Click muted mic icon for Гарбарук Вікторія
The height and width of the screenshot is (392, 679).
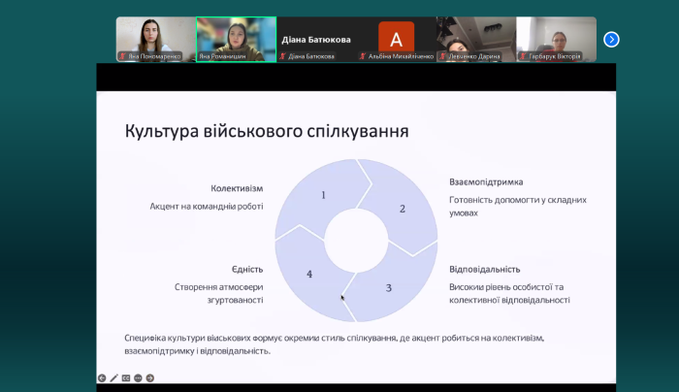click(524, 56)
